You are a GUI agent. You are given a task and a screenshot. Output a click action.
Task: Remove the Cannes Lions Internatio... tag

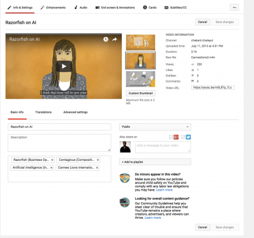[x=97, y=167]
